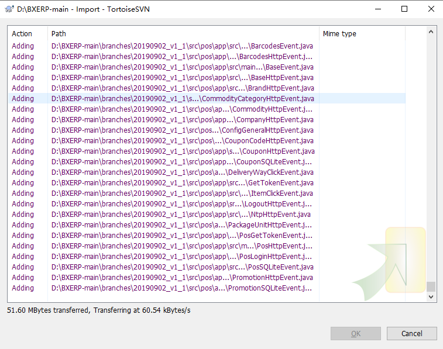Sort list by Mime type column header
443x349 pixels.
[x=362, y=33]
